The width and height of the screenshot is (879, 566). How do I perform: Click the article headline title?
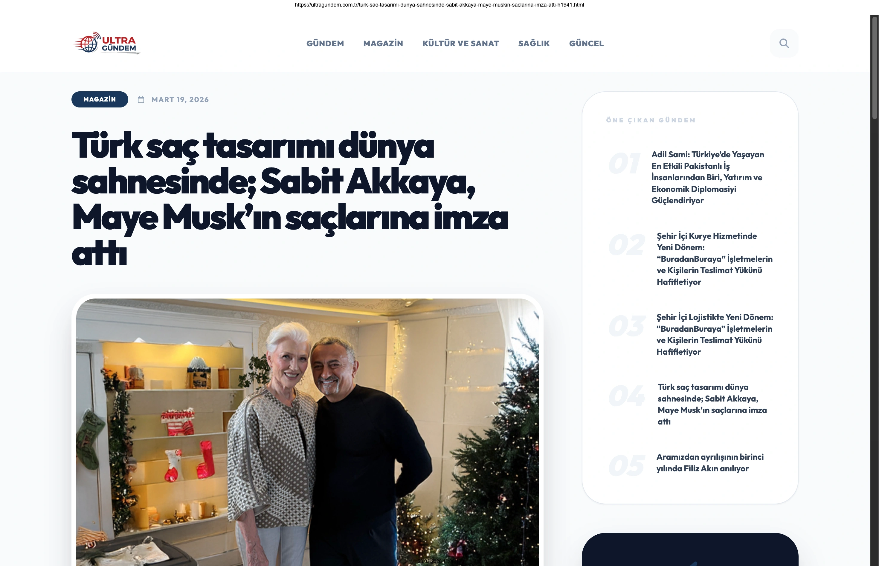click(290, 199)
